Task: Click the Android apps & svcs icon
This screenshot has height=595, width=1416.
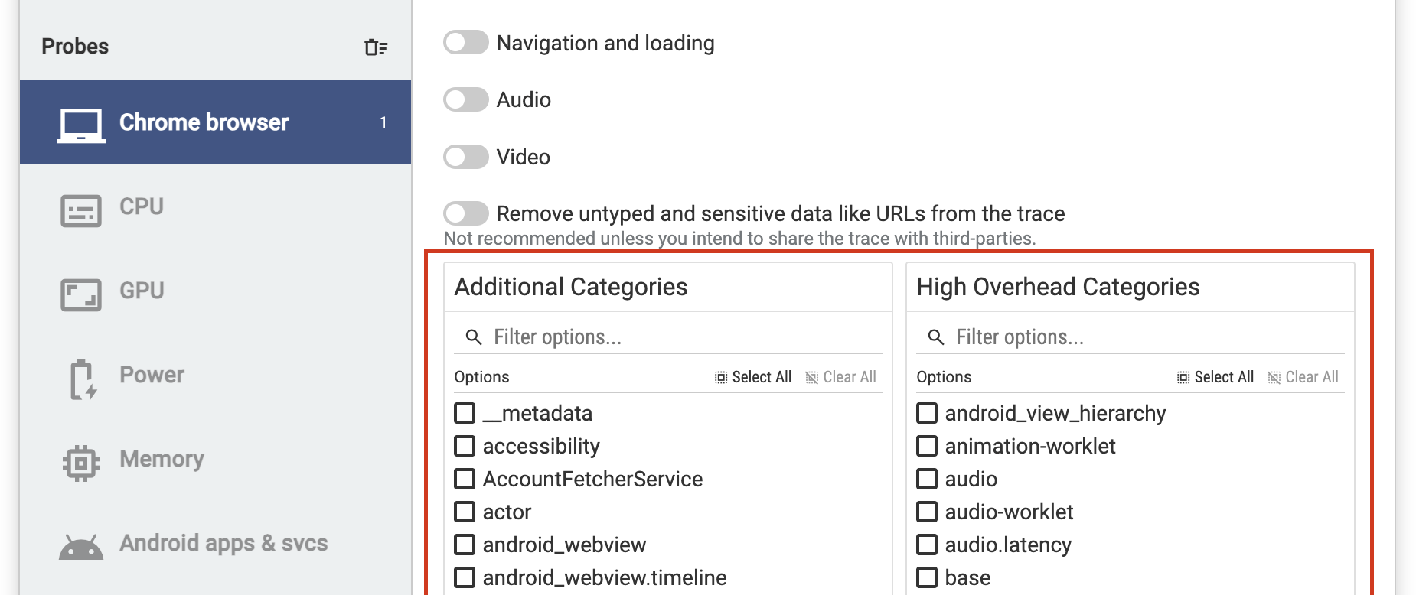Action: point(80,547)
